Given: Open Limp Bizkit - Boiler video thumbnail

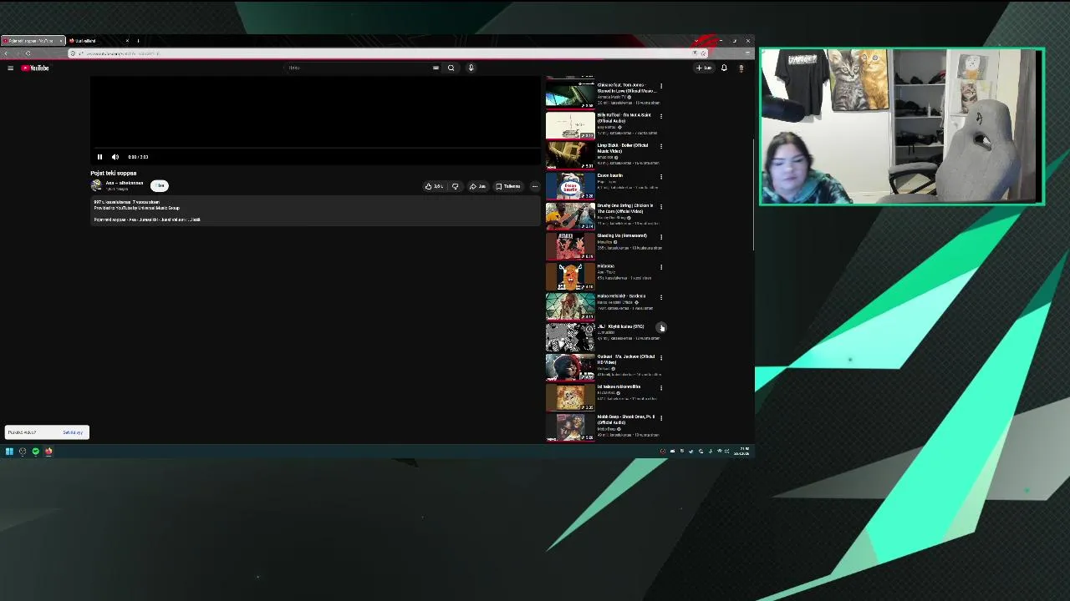Looking at the screenshot, I should (570, 155).
